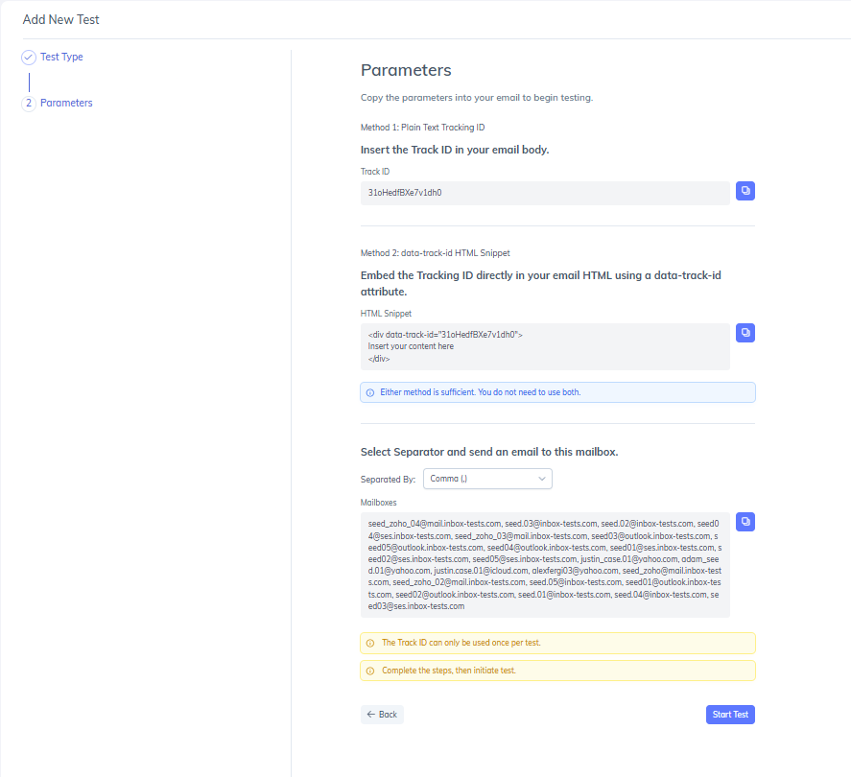Click the HTML Snippet code box
851x777 pixels.
point(545,346)
